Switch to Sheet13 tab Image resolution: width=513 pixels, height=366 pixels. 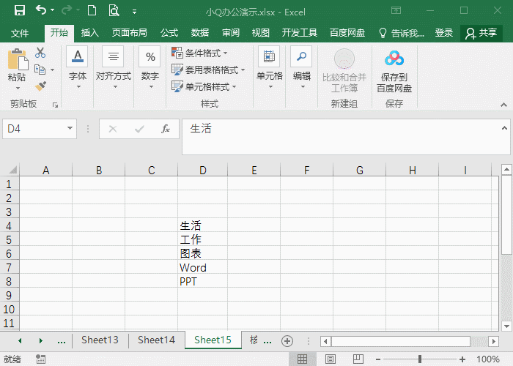[x=100, y=340]
